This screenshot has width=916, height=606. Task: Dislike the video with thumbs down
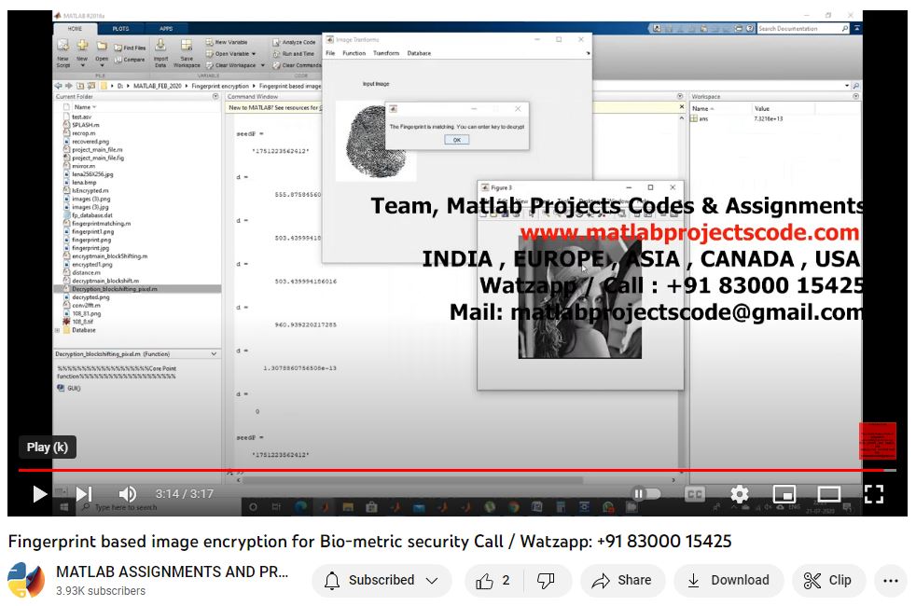(x=547, y=581)
